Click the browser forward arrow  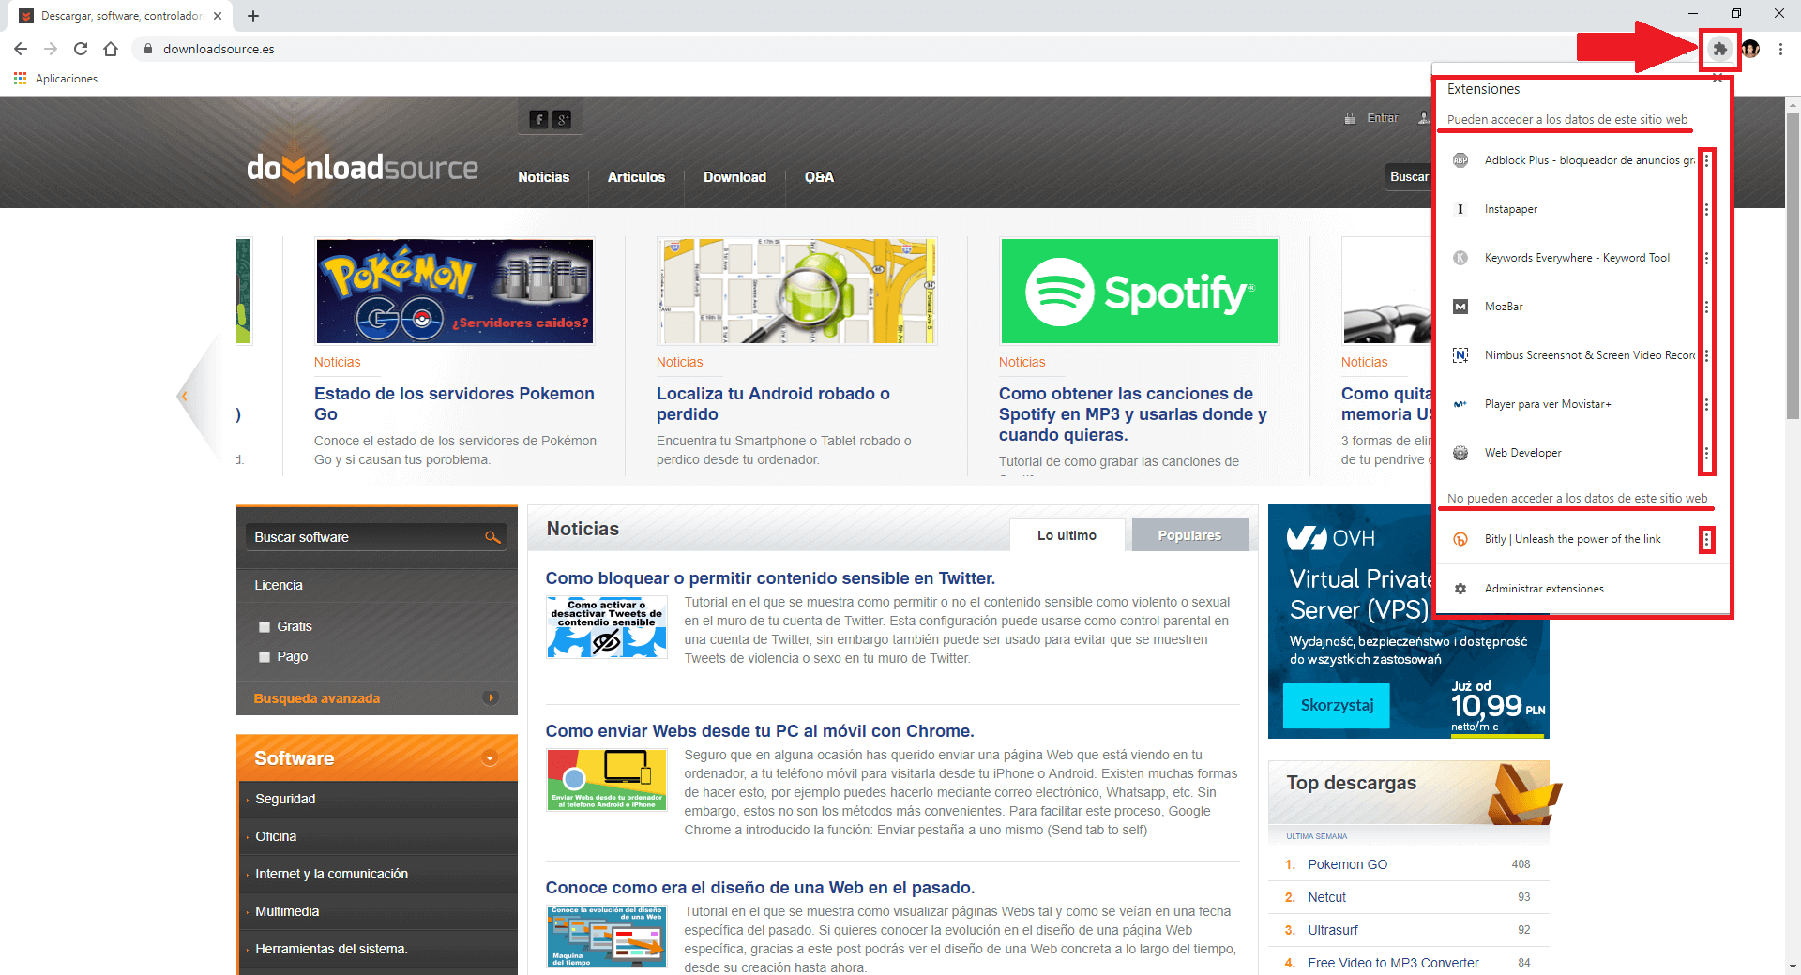51,49
